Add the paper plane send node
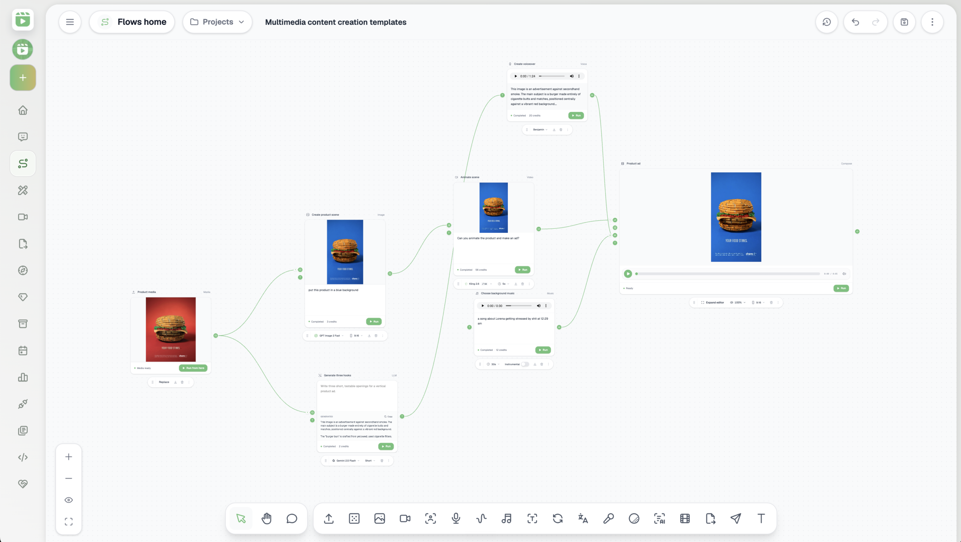 pos(736,519)
